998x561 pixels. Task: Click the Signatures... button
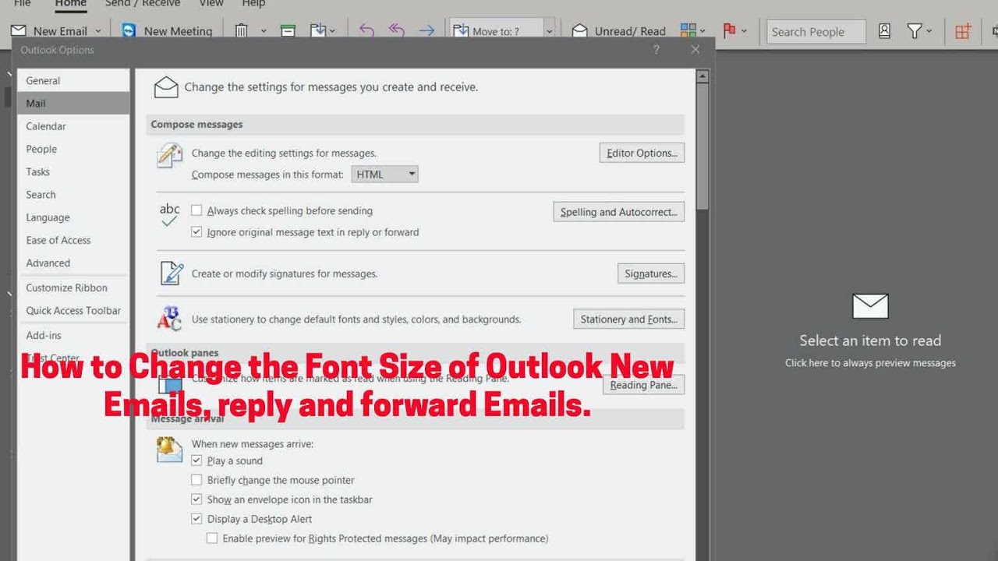coord(651,273)
